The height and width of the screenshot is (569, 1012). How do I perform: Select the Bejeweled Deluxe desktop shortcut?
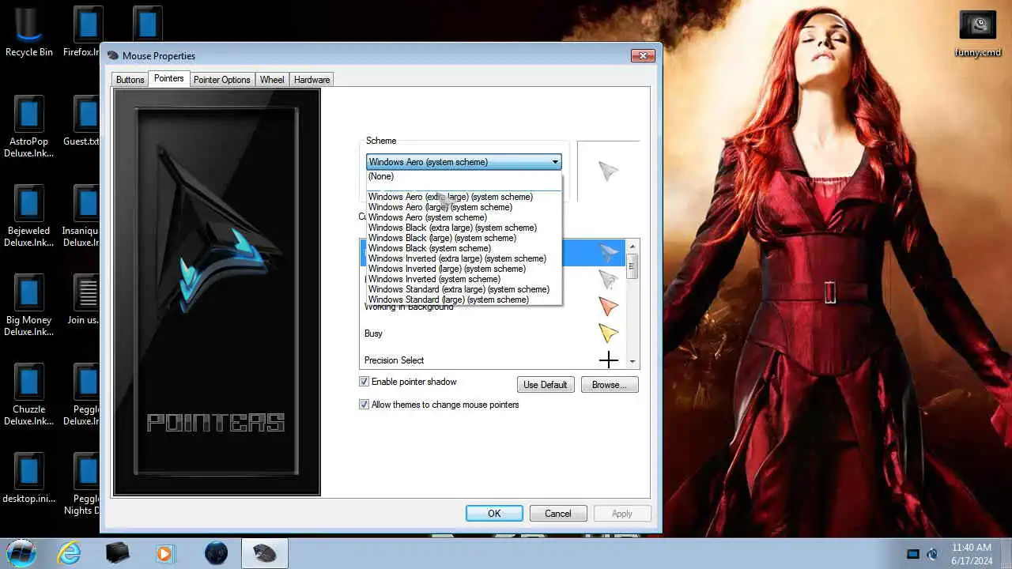pyautogui.click(x=28, y=216)
